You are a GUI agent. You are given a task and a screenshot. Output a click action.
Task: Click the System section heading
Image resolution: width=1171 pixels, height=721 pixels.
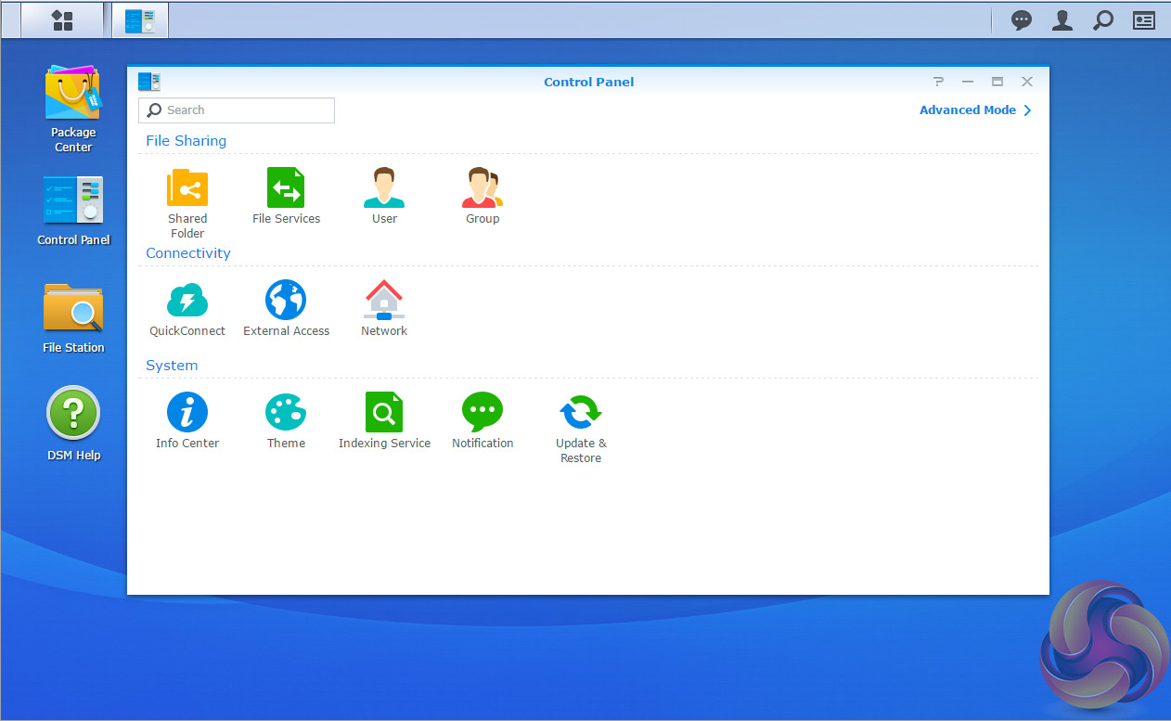click(172, 366)
